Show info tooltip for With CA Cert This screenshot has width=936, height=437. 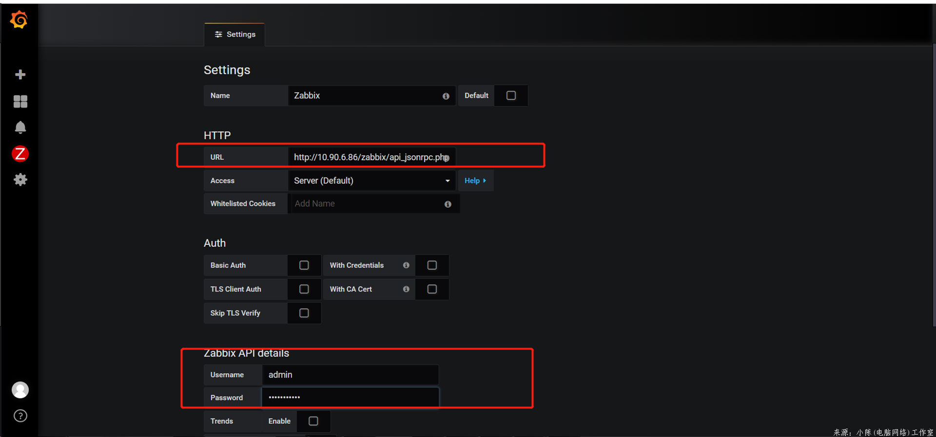tap(406, 289)
